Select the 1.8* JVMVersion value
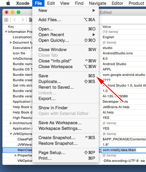The height and width of the screenshot is (172, 146). pos(106,145)
